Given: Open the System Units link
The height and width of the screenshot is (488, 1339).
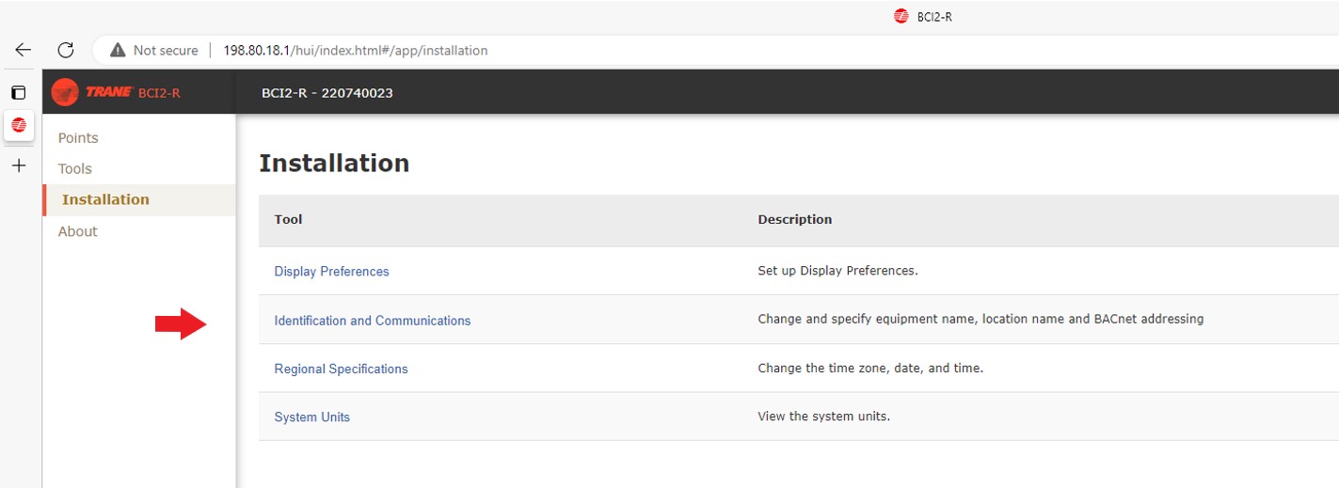Looking at the screenshot, I should (311, 417).
